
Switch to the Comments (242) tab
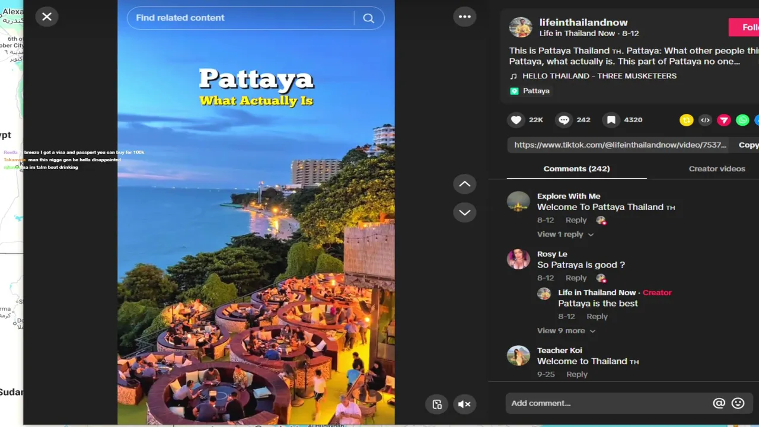coord(576,169)
